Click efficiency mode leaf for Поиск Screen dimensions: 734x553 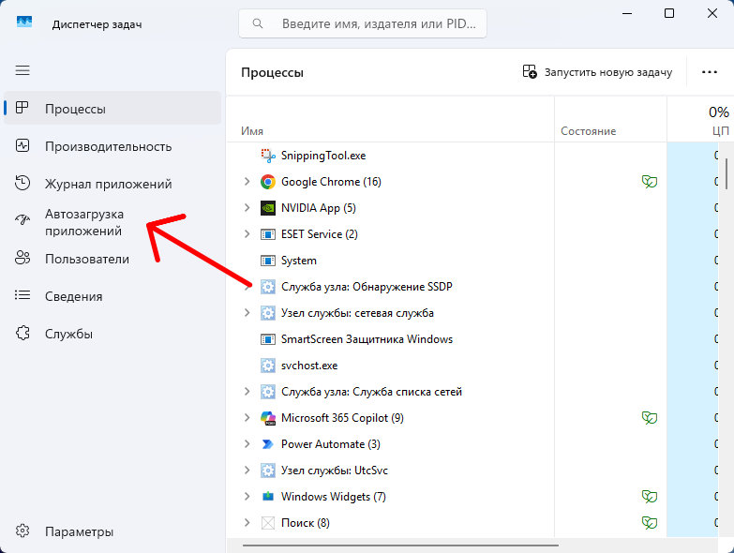point(650,523)
